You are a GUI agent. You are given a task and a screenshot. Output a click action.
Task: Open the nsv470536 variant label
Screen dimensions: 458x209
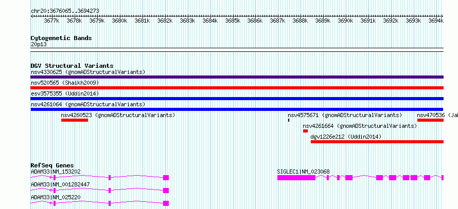coord(437,115)
